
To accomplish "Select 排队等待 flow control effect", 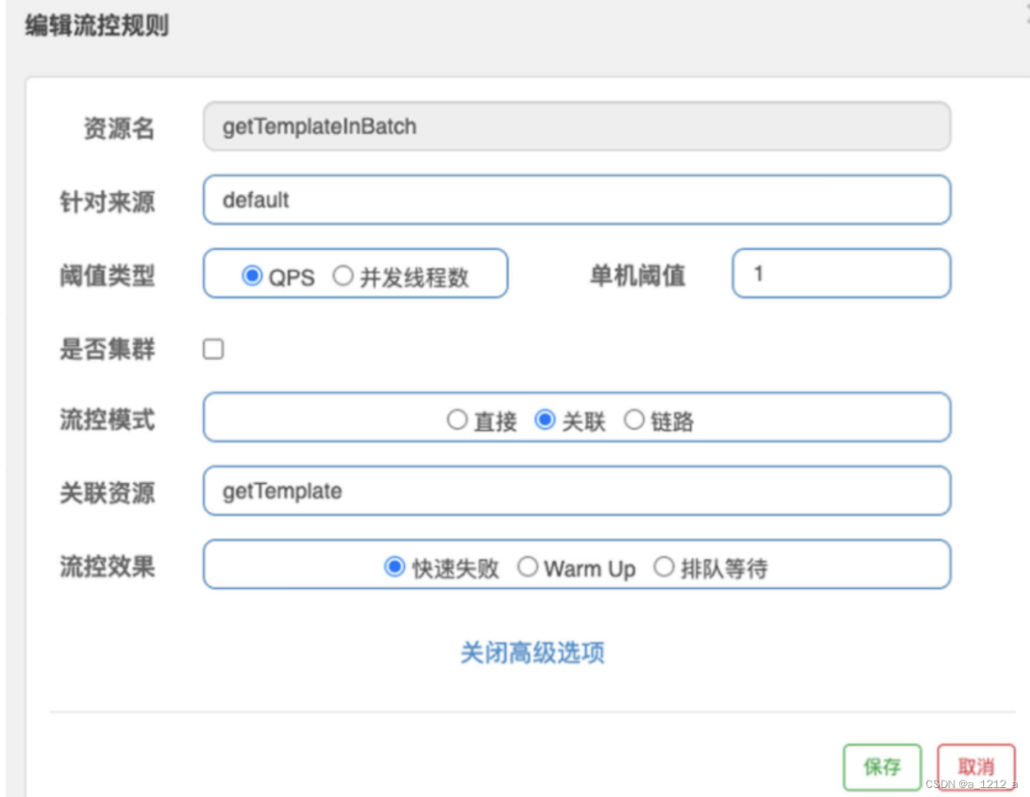I will click(x=664, y=567).
